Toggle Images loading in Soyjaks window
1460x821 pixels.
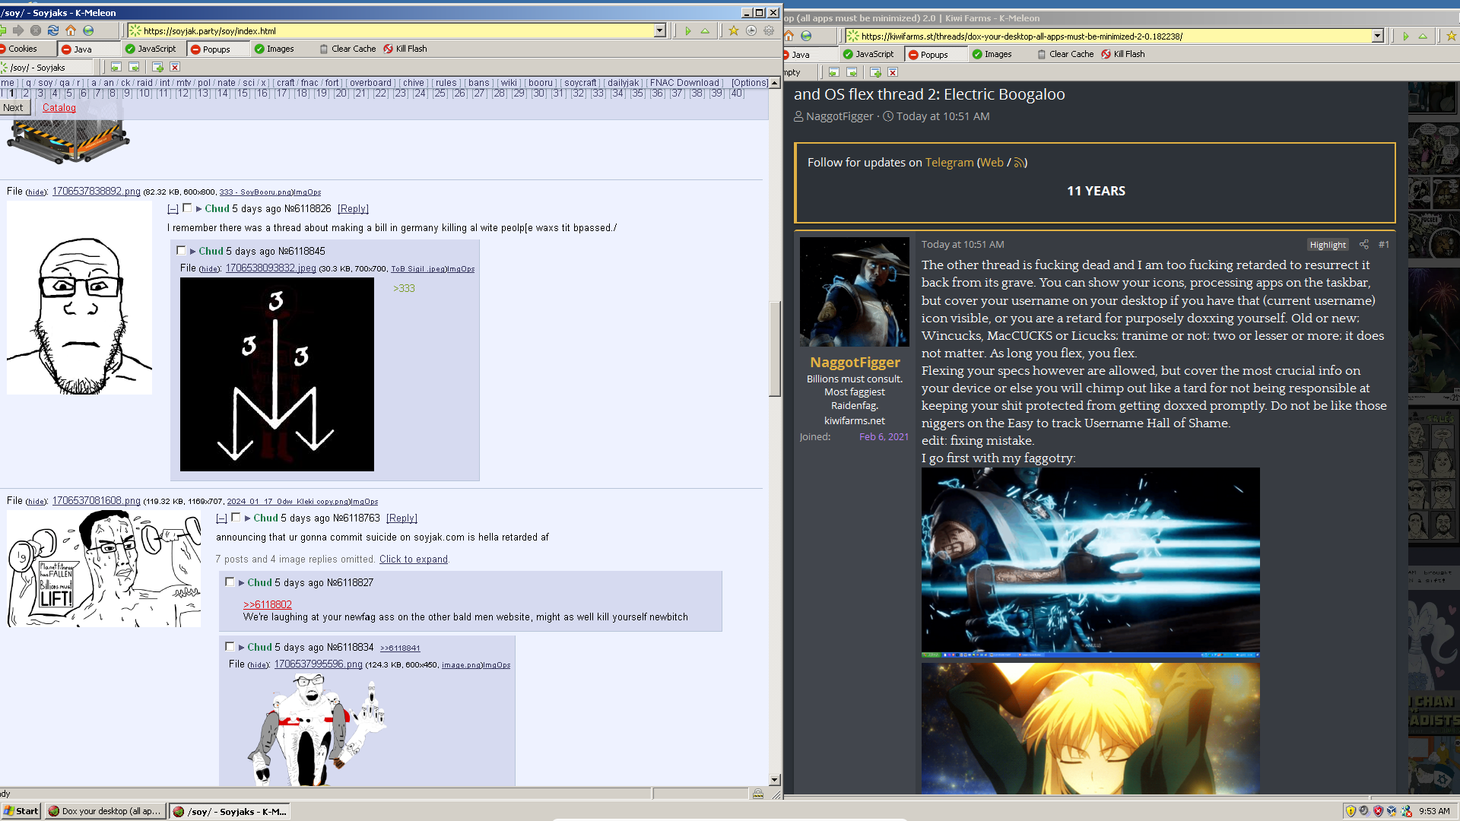point(274,49)
